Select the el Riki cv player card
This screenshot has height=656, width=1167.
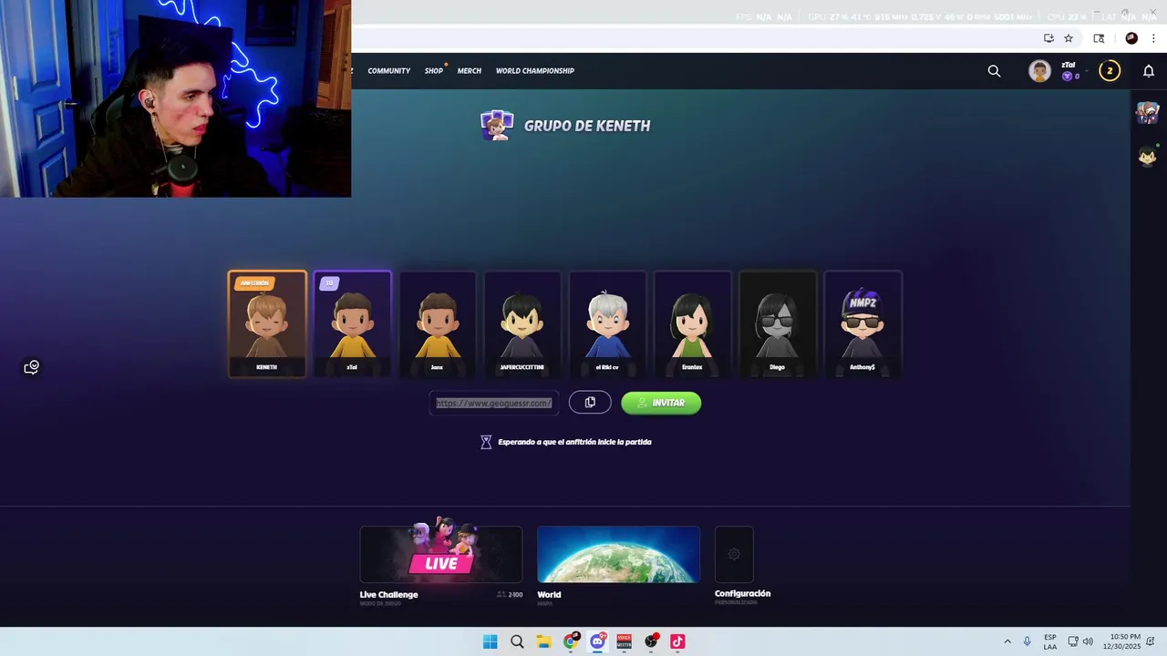607,323
